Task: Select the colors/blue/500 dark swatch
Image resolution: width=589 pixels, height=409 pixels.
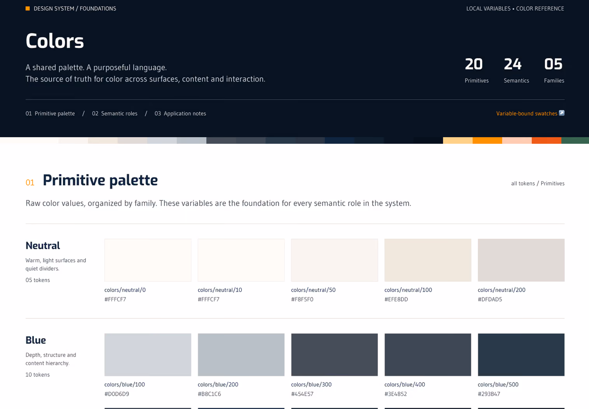Action: [x=521, y=355]
